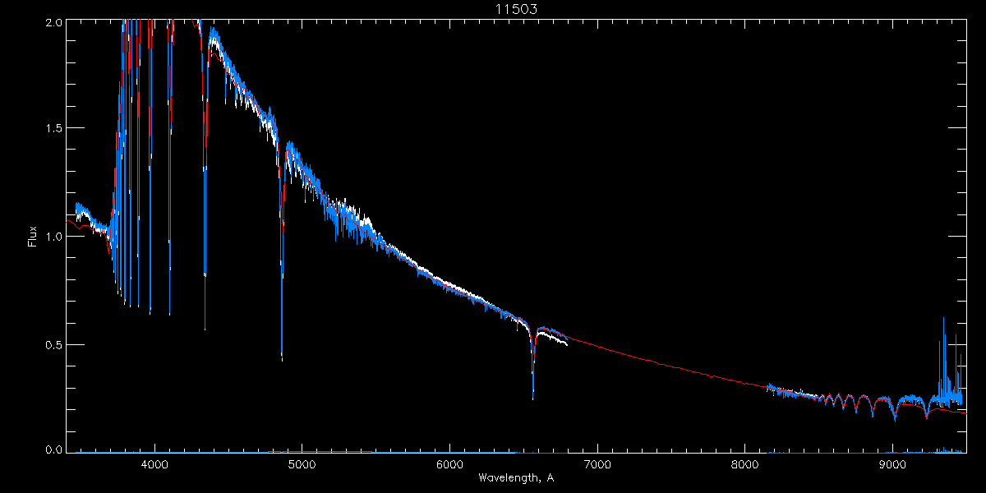Click the 1.5 flux tick label
The height and width of the screenshot is (493, 986).
(54, 129)
